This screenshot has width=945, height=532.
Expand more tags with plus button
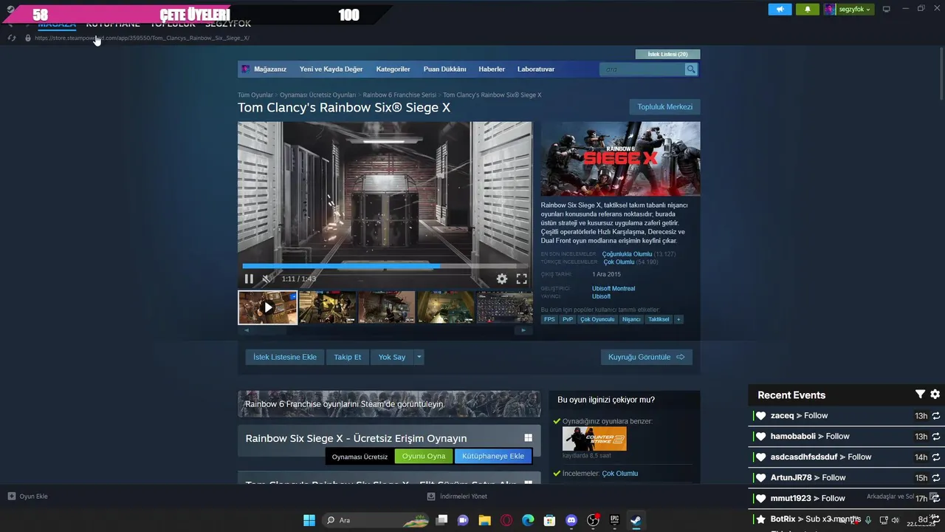(x=678, y=320)
